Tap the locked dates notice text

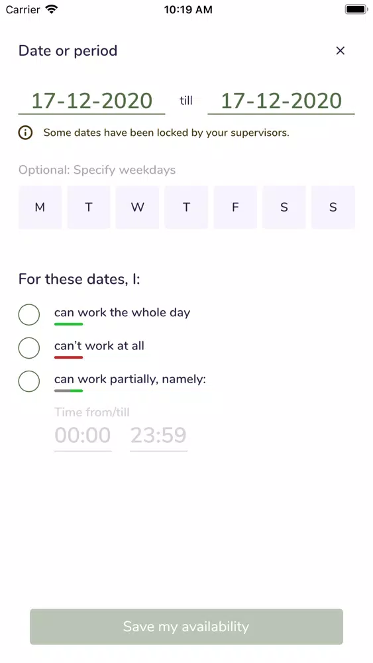click(166, 133)
